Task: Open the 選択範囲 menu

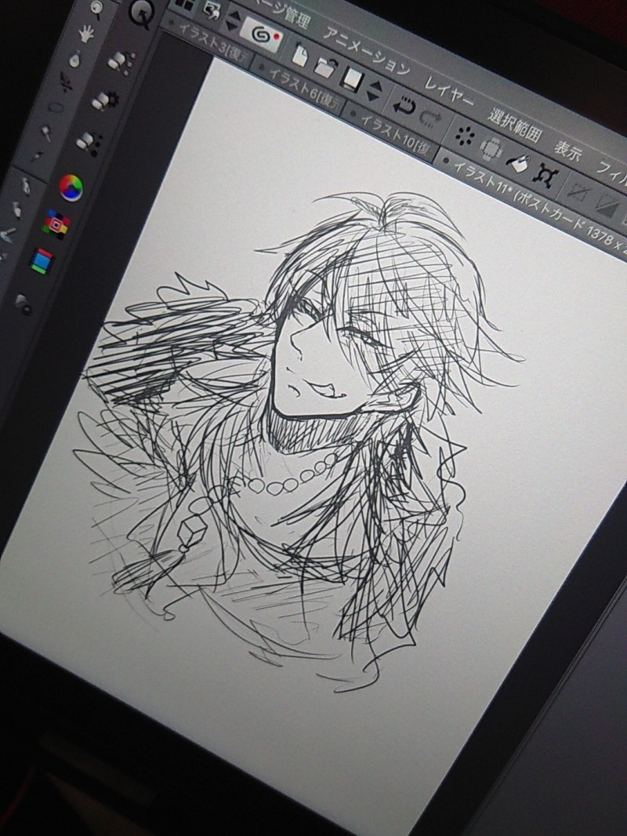Action: tap(515, 125)
